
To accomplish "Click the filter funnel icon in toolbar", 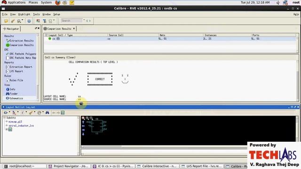I will [45, 21].
